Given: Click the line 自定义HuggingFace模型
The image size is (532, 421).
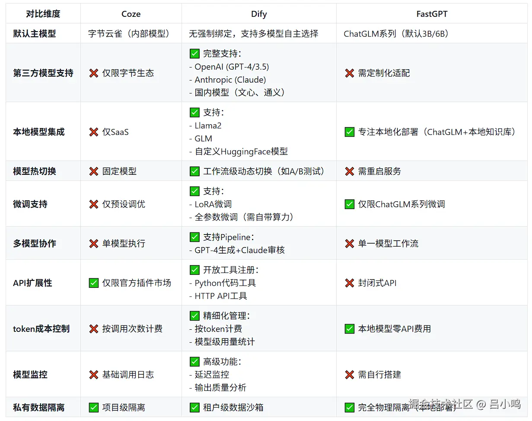Looking at the screenshot, I should [x=239, y=151].
